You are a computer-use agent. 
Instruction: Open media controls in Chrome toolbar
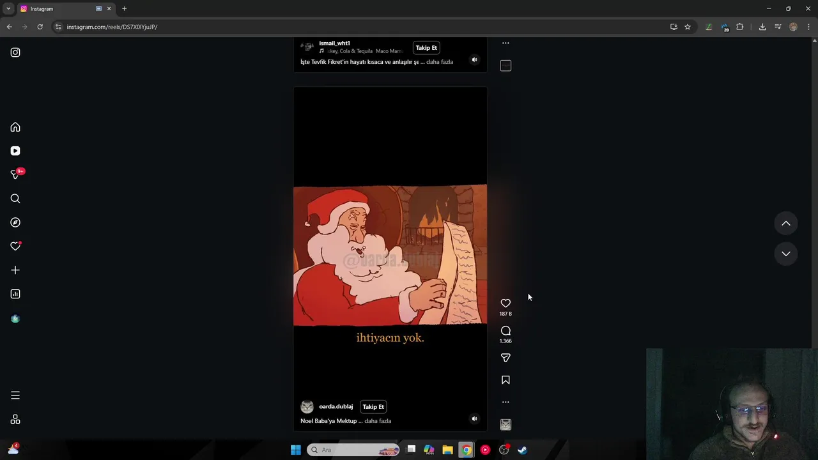point(778,27)
